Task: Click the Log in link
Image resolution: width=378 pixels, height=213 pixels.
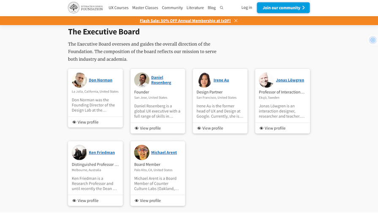Action: point(247,8)
